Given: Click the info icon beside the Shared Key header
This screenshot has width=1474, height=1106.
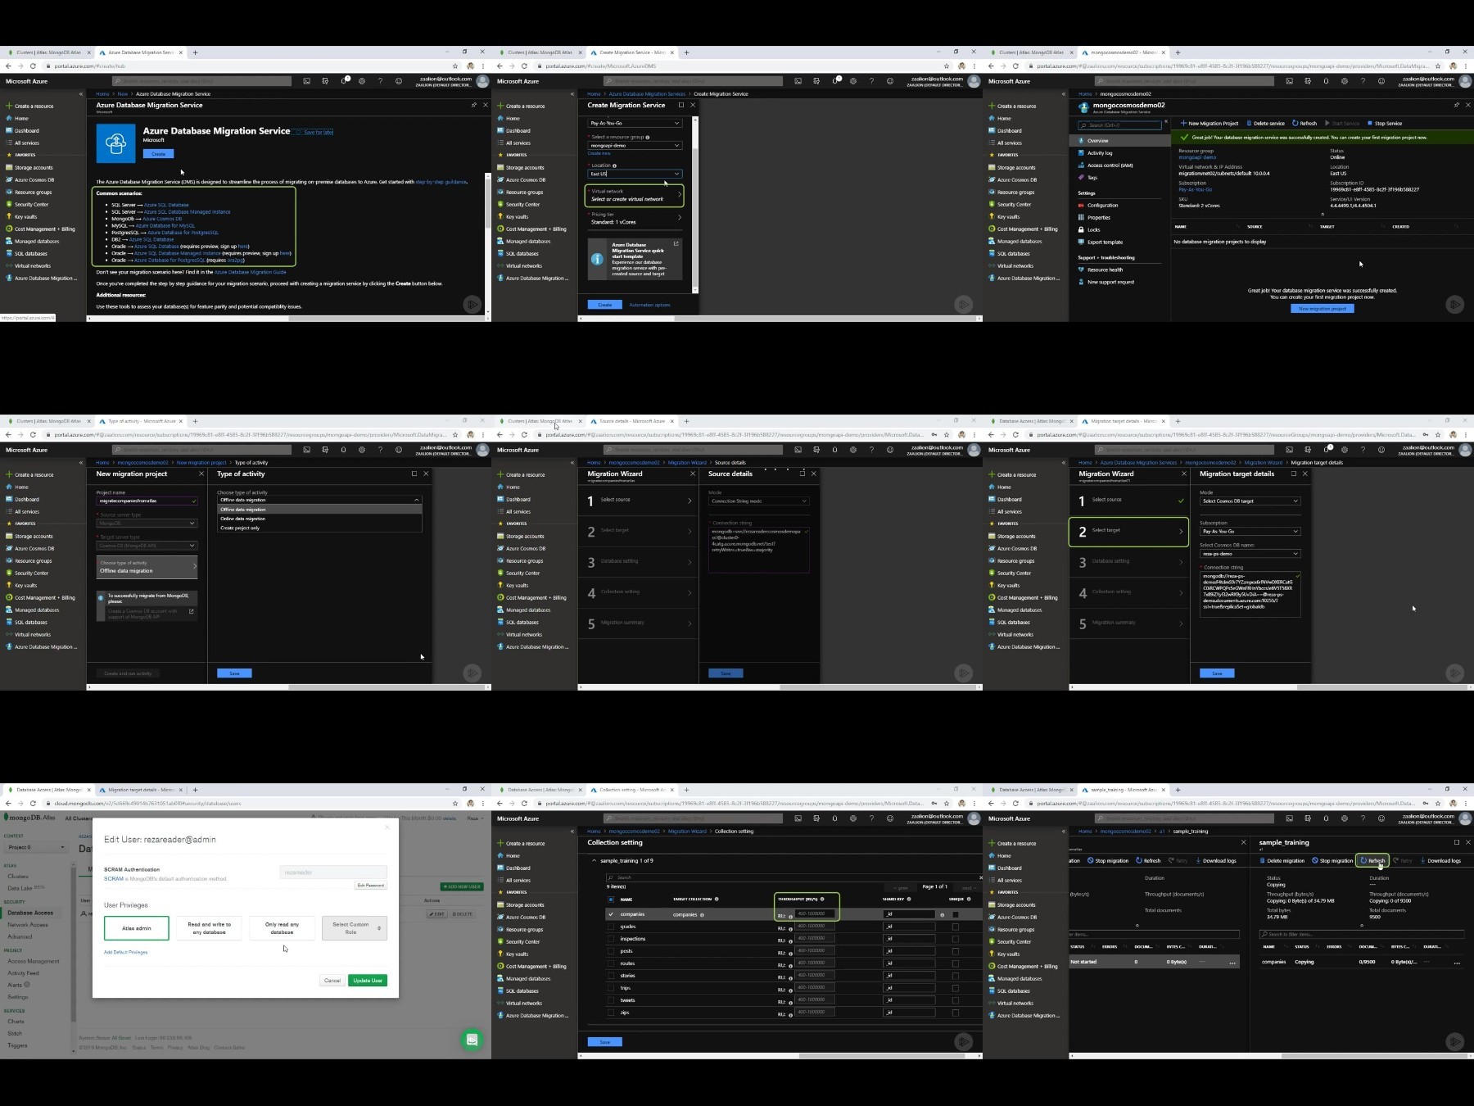Looking at the screenshot, I should coord(909,899).
